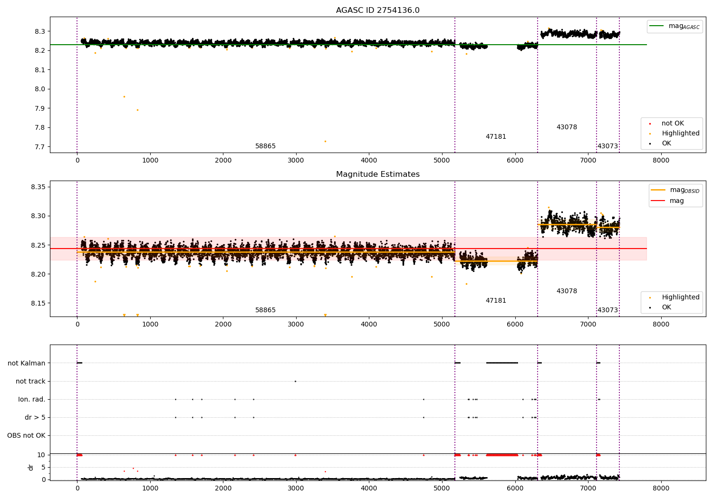Click the mag AGASC legend entry in the top plot
This screenshot has width=713, height=499.
(675, 26)
